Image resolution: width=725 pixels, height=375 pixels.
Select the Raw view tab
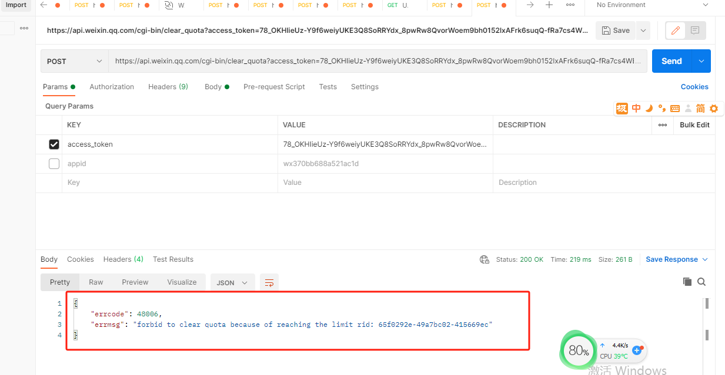point(96,282)
